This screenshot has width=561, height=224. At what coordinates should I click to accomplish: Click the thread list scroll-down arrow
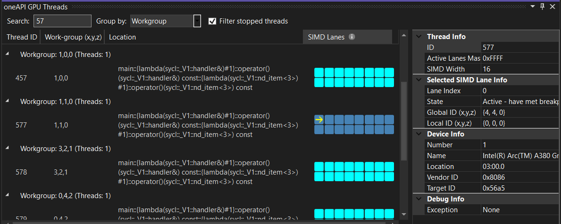pyautogui.click(x=404, y=215)
